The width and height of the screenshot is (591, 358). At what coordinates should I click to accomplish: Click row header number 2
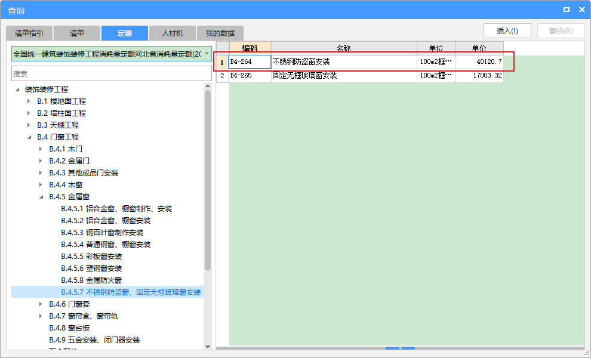223,76
